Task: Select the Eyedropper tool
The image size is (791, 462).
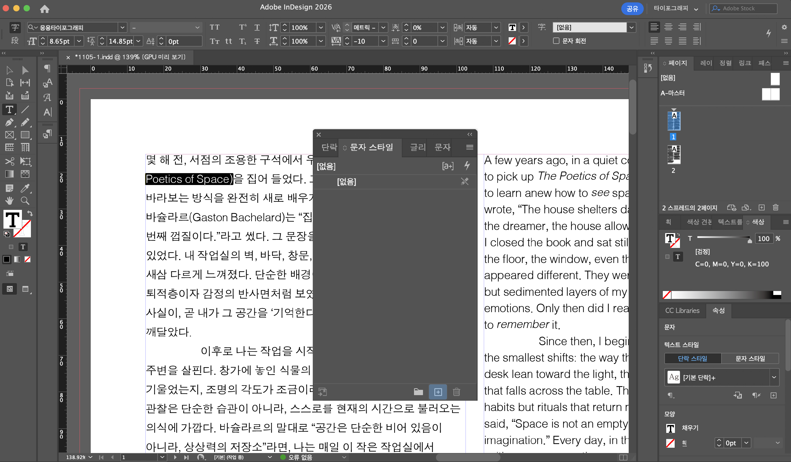Action: click(25, 188)
